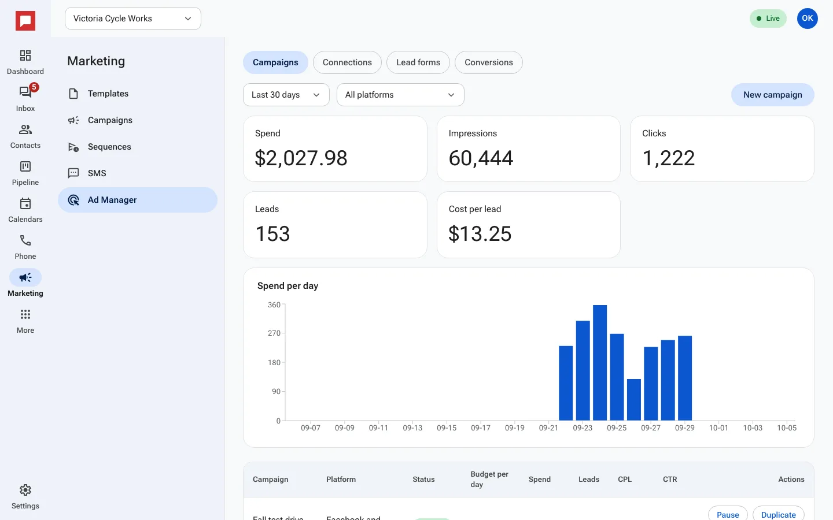833x520 pixels.
Task: Switch to the Connections tab
Action: (347, 62)
